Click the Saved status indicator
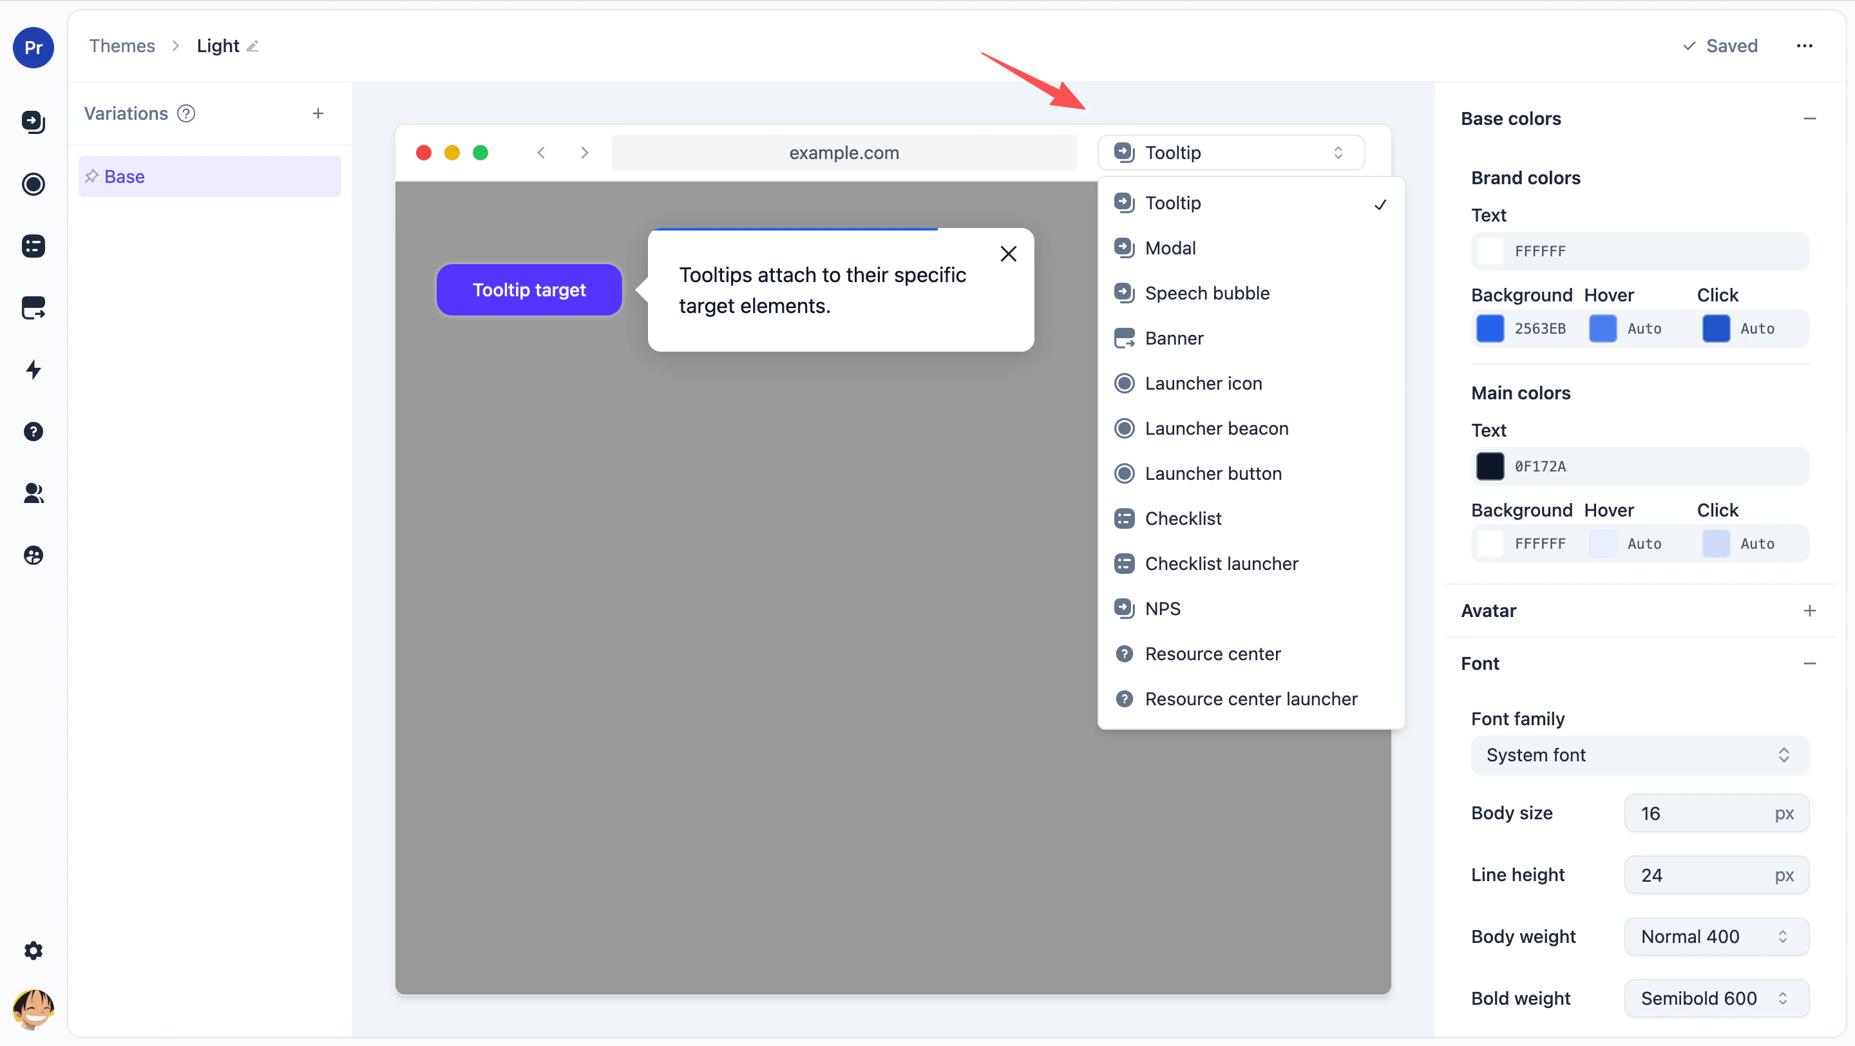 click(x=1720, y=46)
